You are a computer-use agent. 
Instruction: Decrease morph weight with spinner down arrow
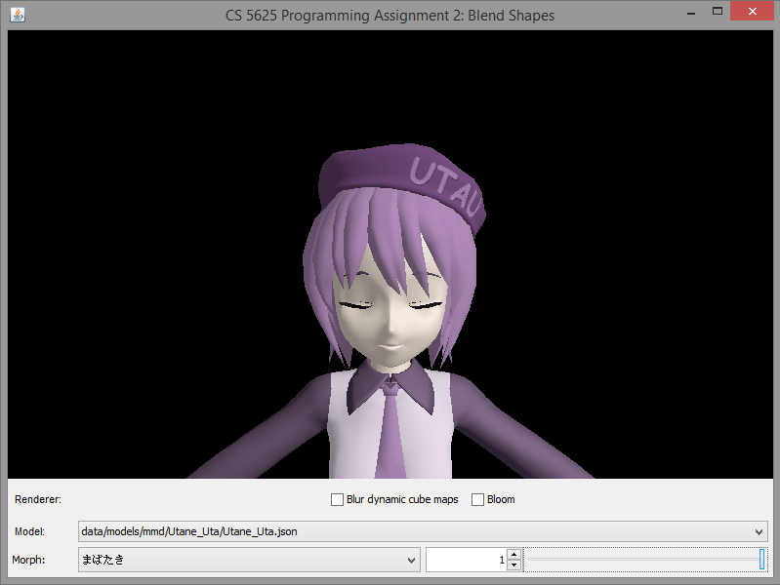coord(513,565)
